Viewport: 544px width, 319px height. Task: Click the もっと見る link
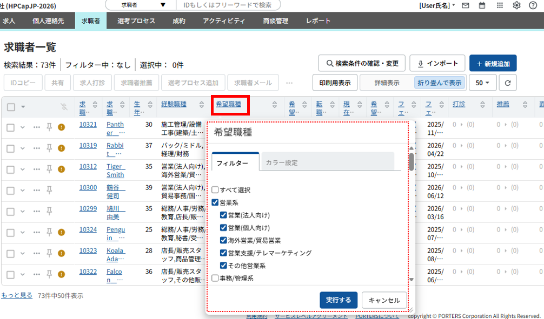coord(17,295)
